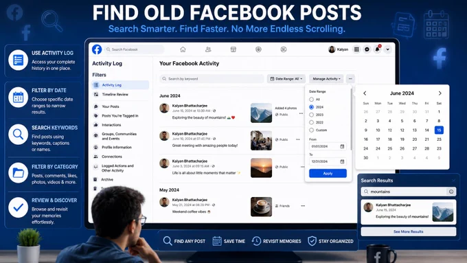This screenshot has height=263, width=467.
Task: Click See More Results
Action: tap(409, 231)
